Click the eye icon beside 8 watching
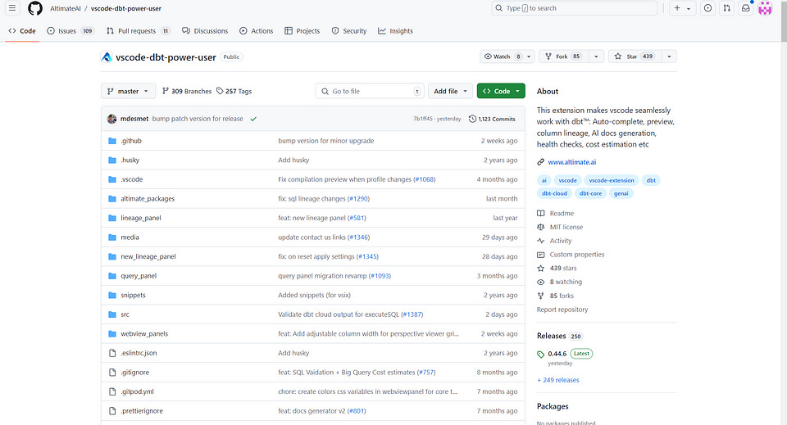 coord(540,283)
